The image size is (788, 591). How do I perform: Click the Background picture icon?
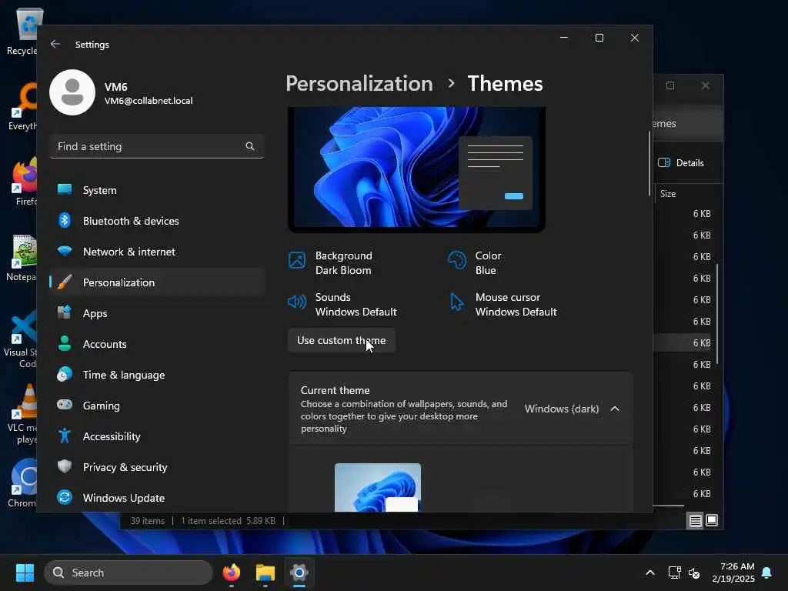[x=297, y=260]
